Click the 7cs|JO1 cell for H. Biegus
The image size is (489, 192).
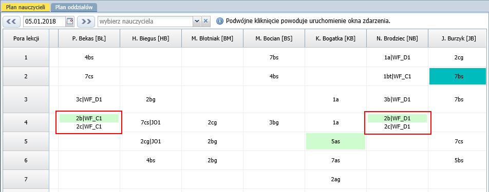pyautogui.click(x=151, y=122)
